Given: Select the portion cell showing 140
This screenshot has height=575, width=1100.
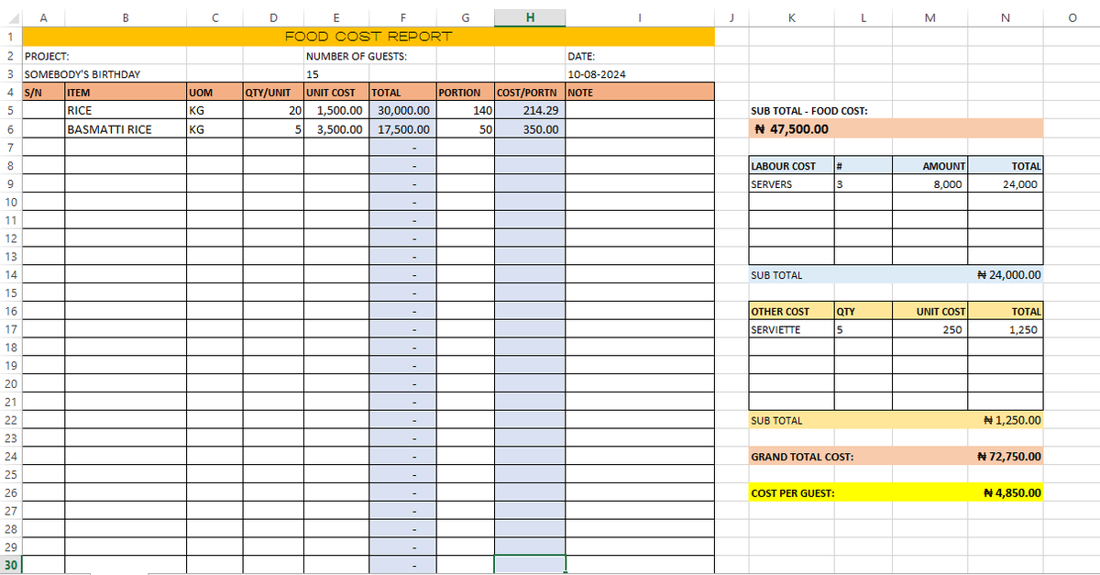Looking at the screenshot, I should click(x=466, y=110).
